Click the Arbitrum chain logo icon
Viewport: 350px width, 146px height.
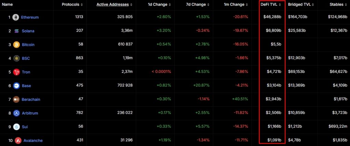point(16,113)
